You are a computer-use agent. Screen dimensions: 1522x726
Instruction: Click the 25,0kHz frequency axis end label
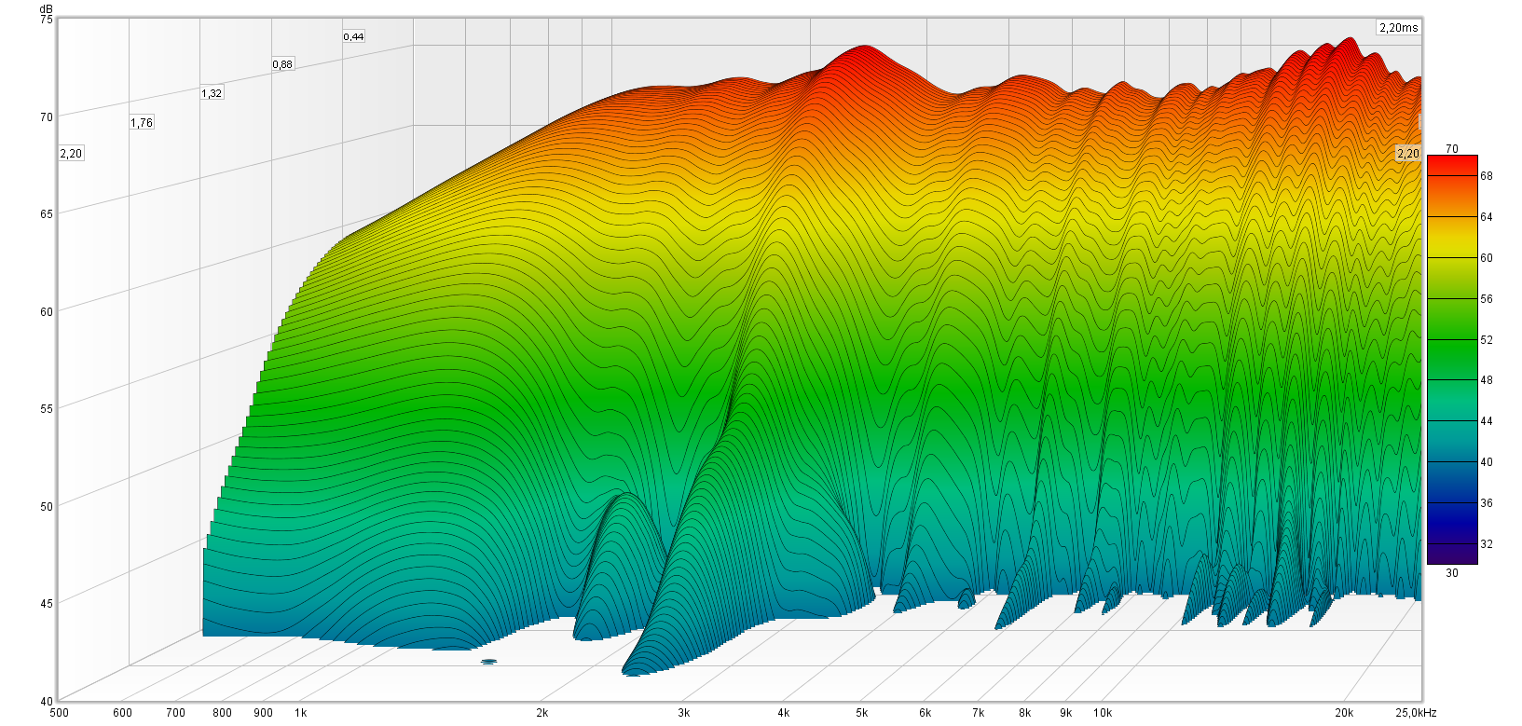tap(1415, 713)
